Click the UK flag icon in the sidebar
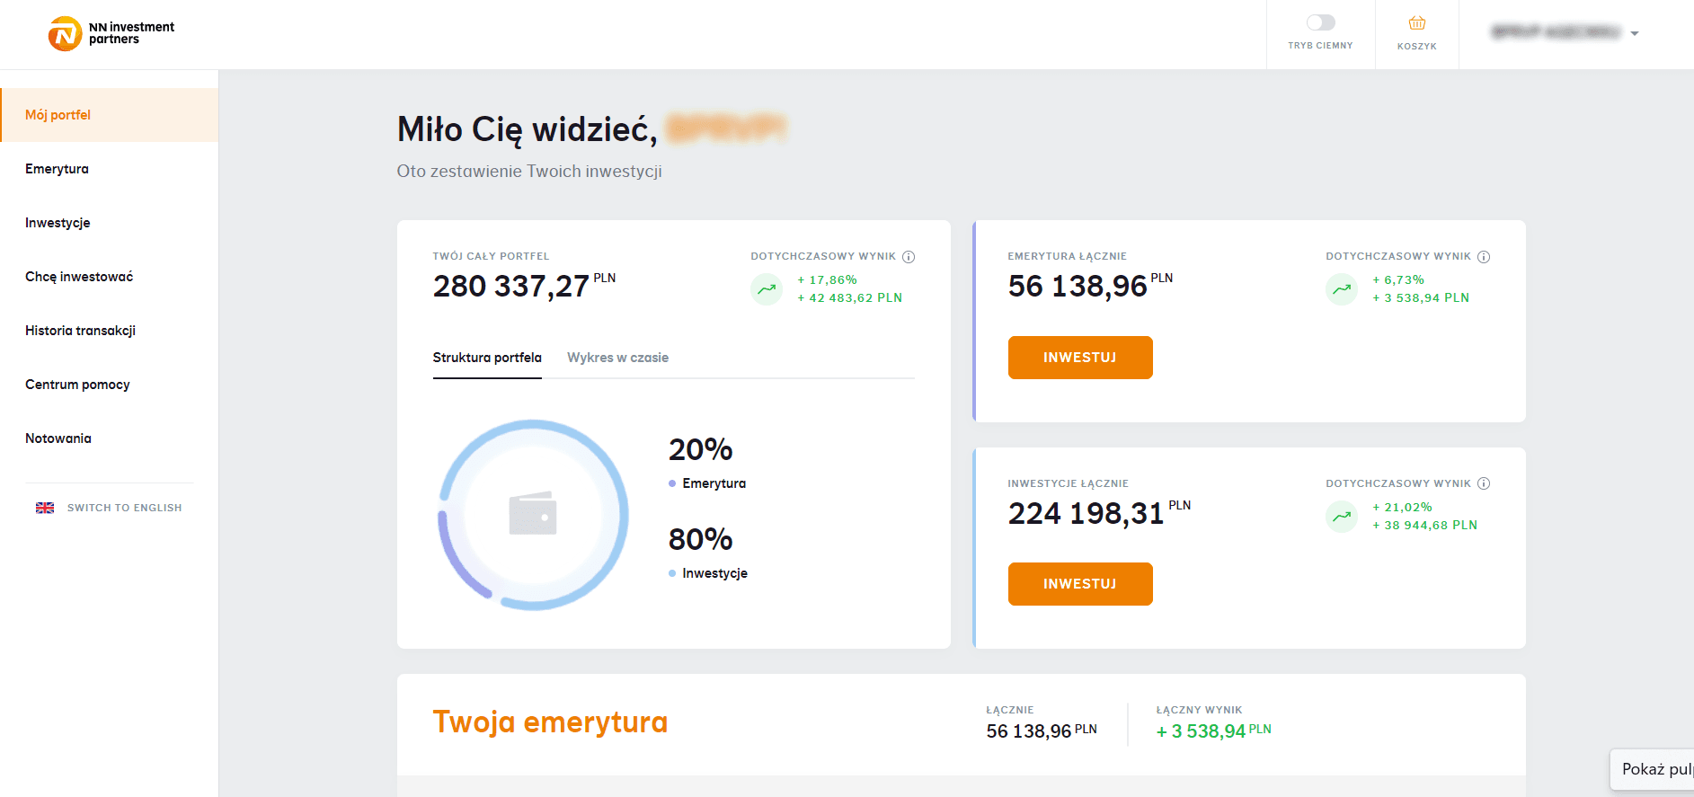The height and width of the screenshot is (797, 1694). pyautogui.click(x=45, y=508)
